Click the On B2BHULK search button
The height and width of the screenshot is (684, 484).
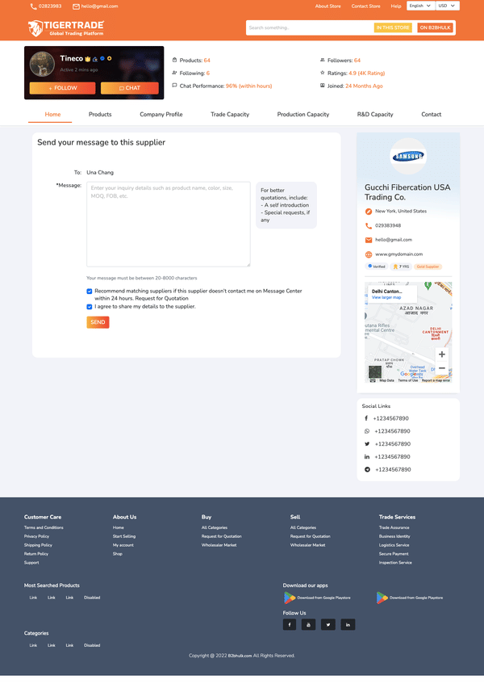pyautogui.click(x=435, y=27)
